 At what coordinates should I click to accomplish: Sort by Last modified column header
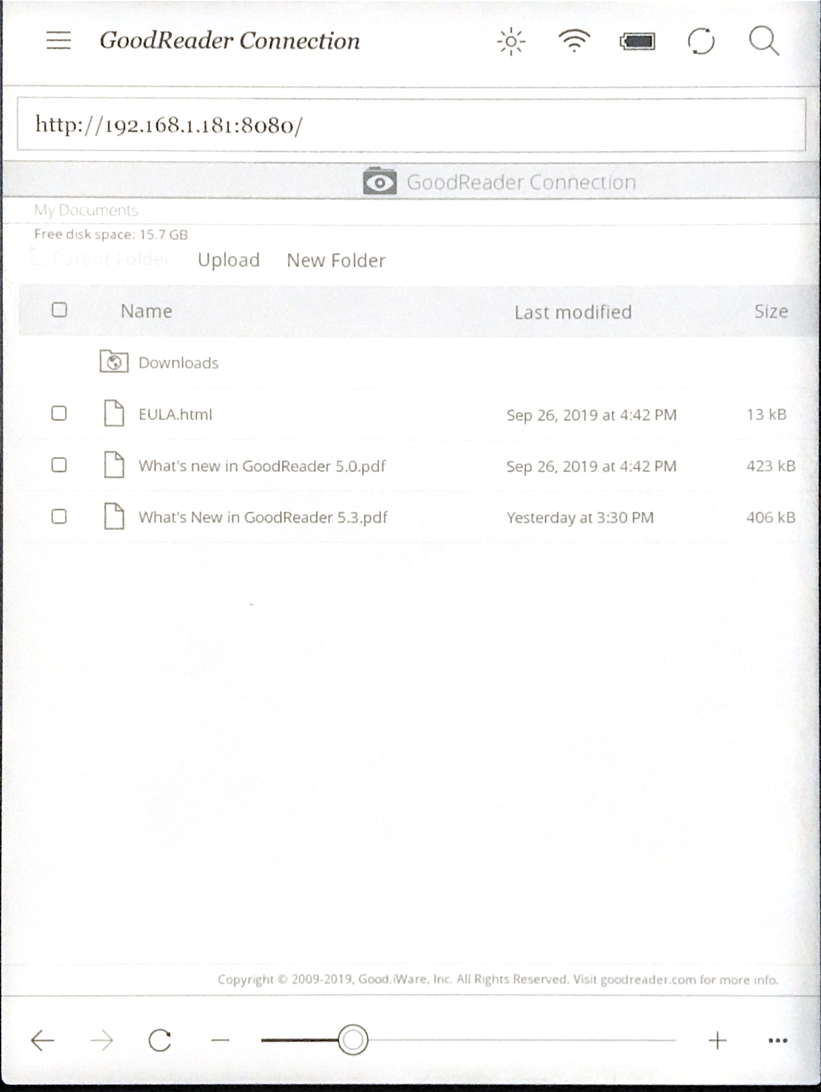[573, 312]
